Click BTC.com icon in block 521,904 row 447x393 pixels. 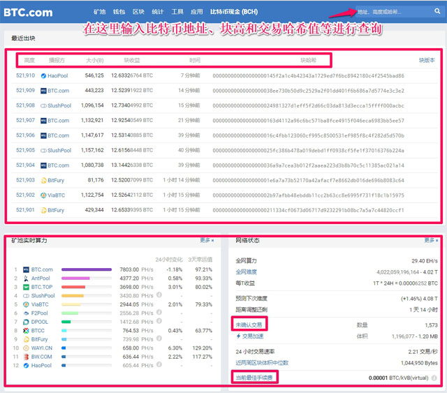click(43, 165)
